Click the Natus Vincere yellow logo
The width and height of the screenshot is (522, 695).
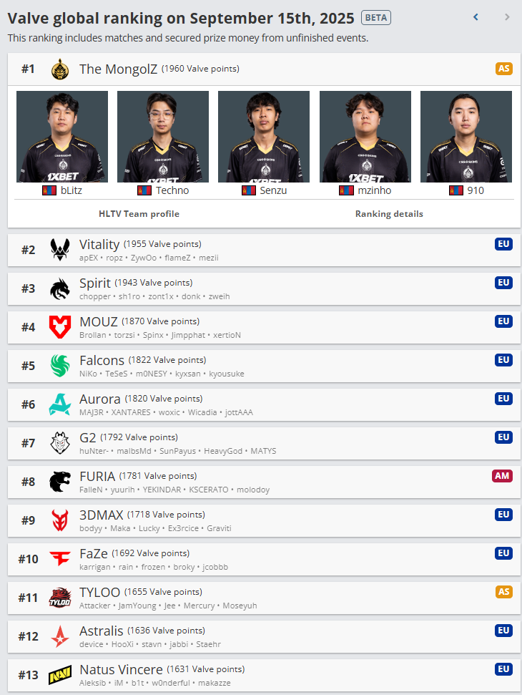60,675
